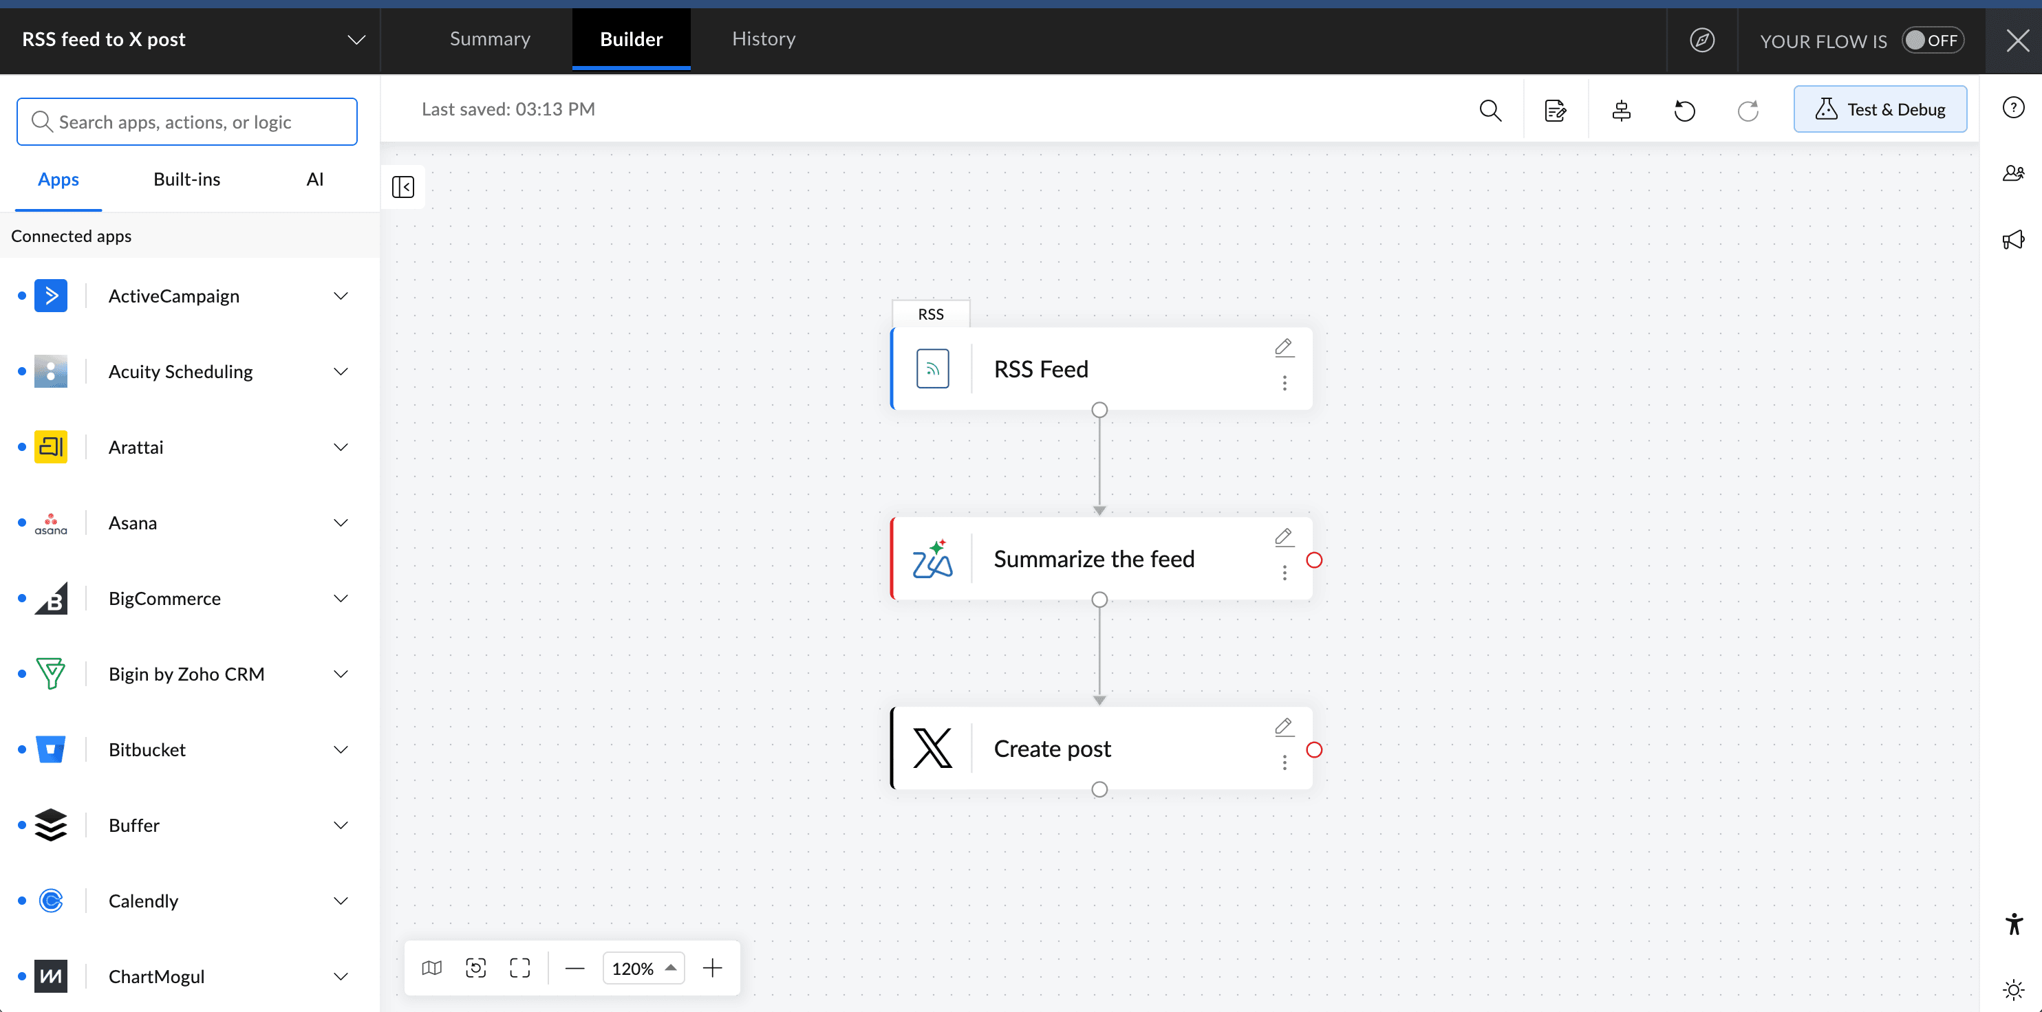Click the Summarize the feed error connector

(x=1314, y=560)
